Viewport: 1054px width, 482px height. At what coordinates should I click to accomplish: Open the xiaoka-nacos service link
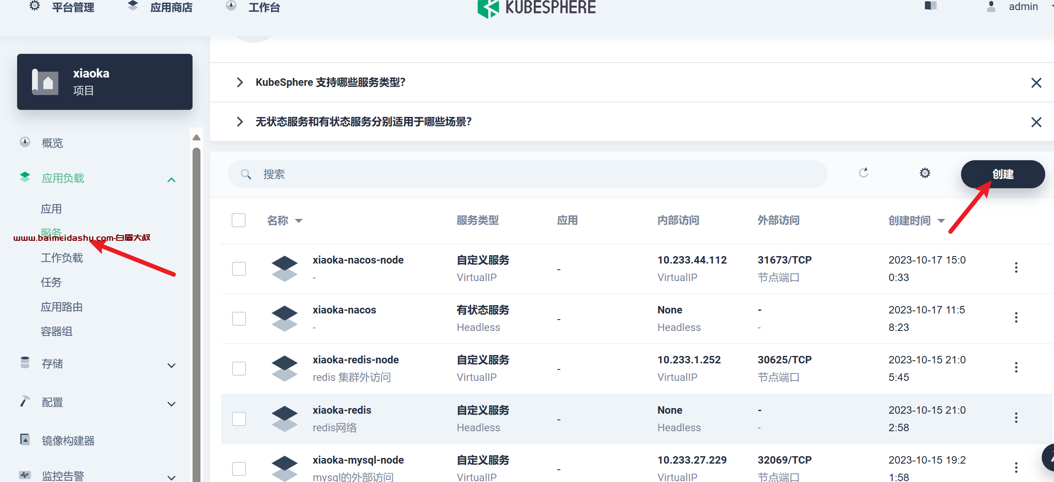point(344,310)
